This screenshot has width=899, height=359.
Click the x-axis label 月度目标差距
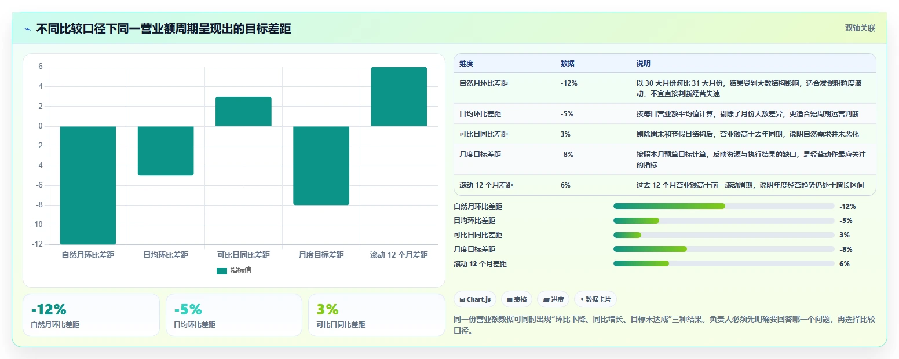[321, 255]
